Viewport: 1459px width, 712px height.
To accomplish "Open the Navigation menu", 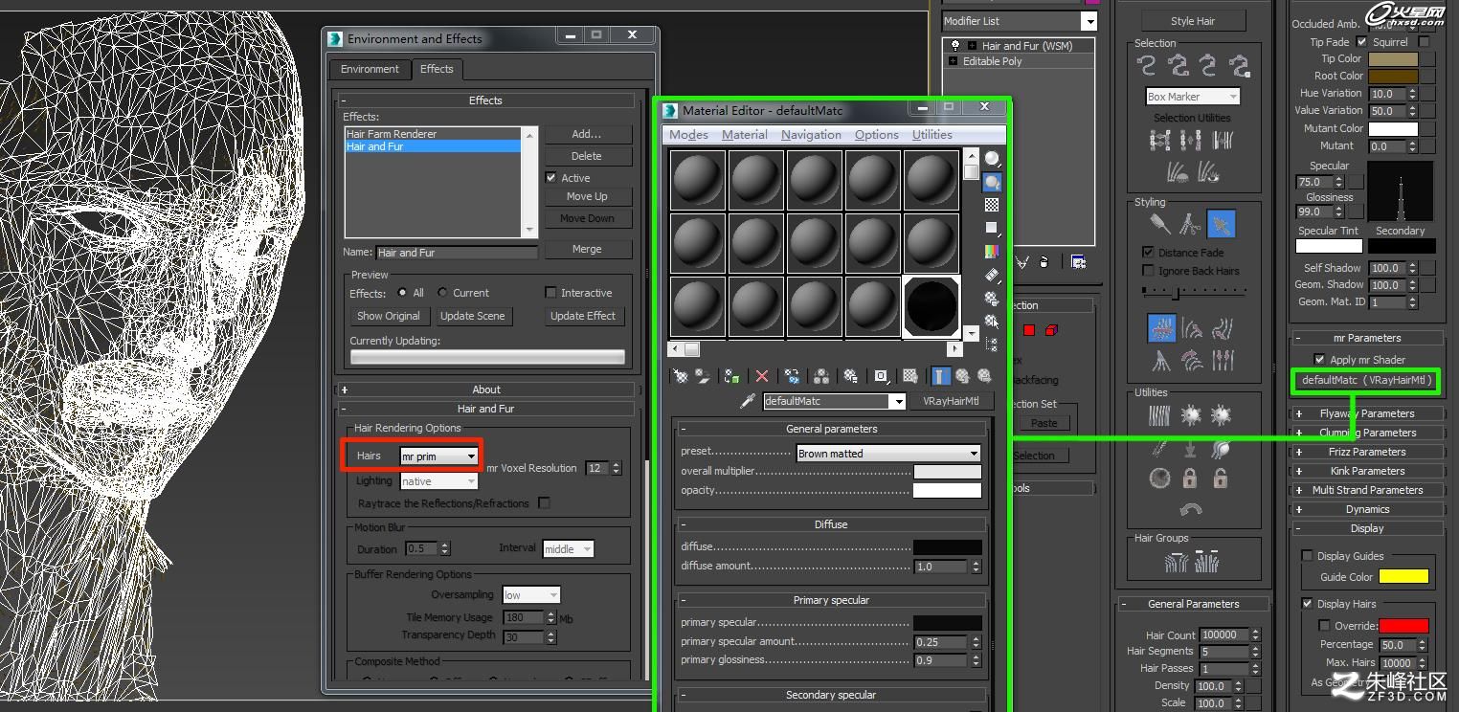I will [811, 135].
